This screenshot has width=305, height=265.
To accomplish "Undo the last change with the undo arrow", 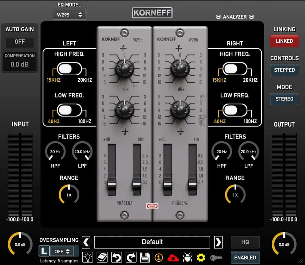I will (x=116, y=257).
